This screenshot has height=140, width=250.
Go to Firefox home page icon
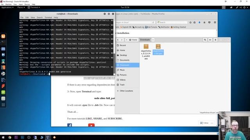point(204,23)
